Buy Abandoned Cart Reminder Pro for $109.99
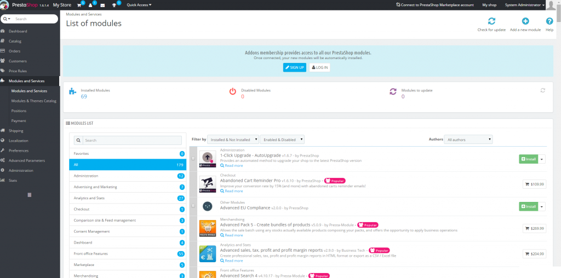 [x=534, y=184]
